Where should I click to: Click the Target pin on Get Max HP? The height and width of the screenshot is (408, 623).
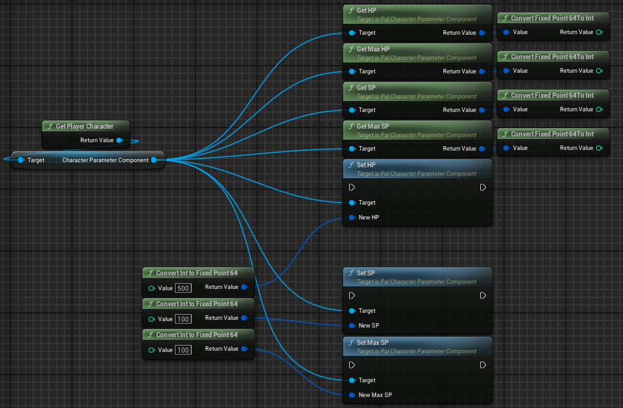[352, 71]
